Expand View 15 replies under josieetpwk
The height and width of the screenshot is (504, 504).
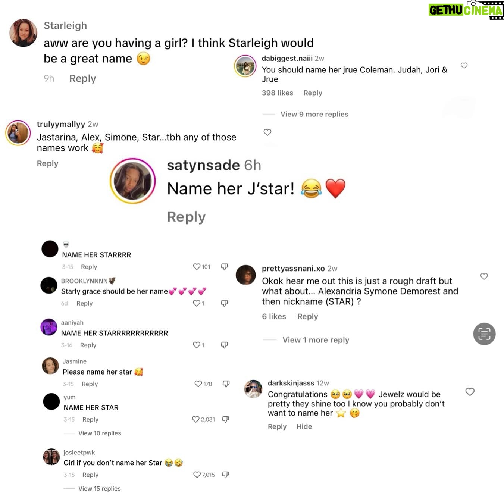tap(100, 488)
